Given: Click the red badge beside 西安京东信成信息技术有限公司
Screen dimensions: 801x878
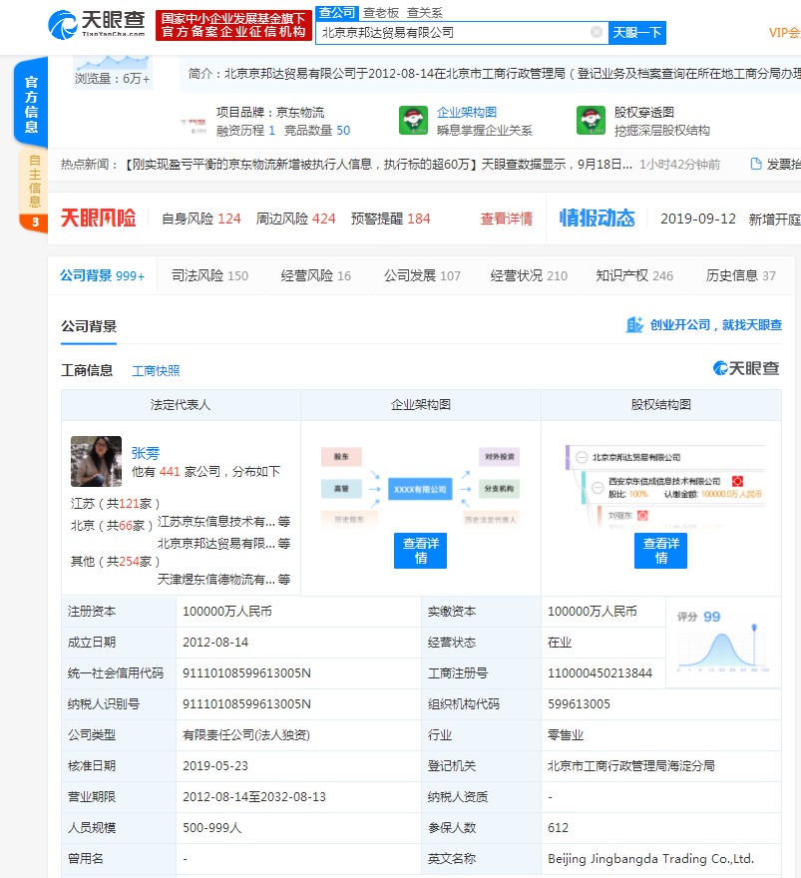Looking at the screenshot, I should point(737,481).
